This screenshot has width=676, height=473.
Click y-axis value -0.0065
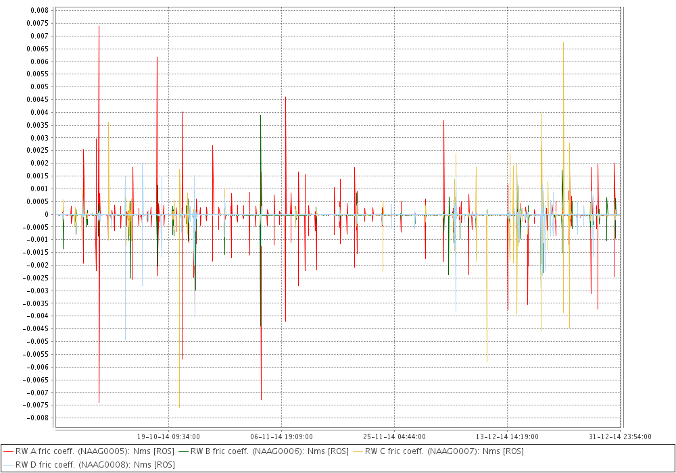tap(37, 380)
